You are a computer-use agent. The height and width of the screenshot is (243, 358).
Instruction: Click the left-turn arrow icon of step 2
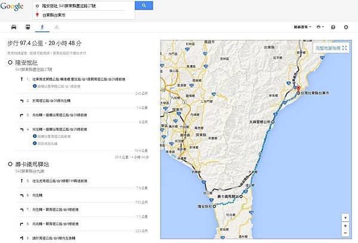point(21,101)
